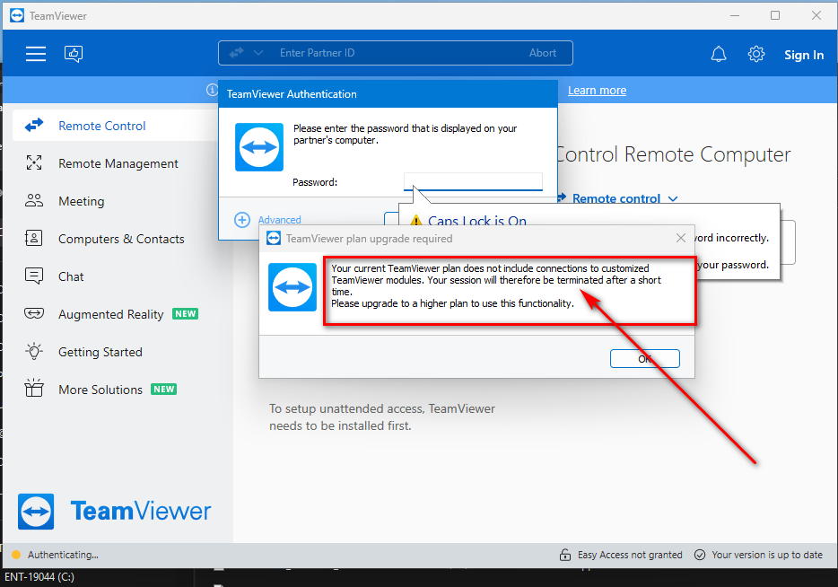This screenshot has height=587, width=838.
Task: Open the Remote Management section
Action: (x=118, y=163)
